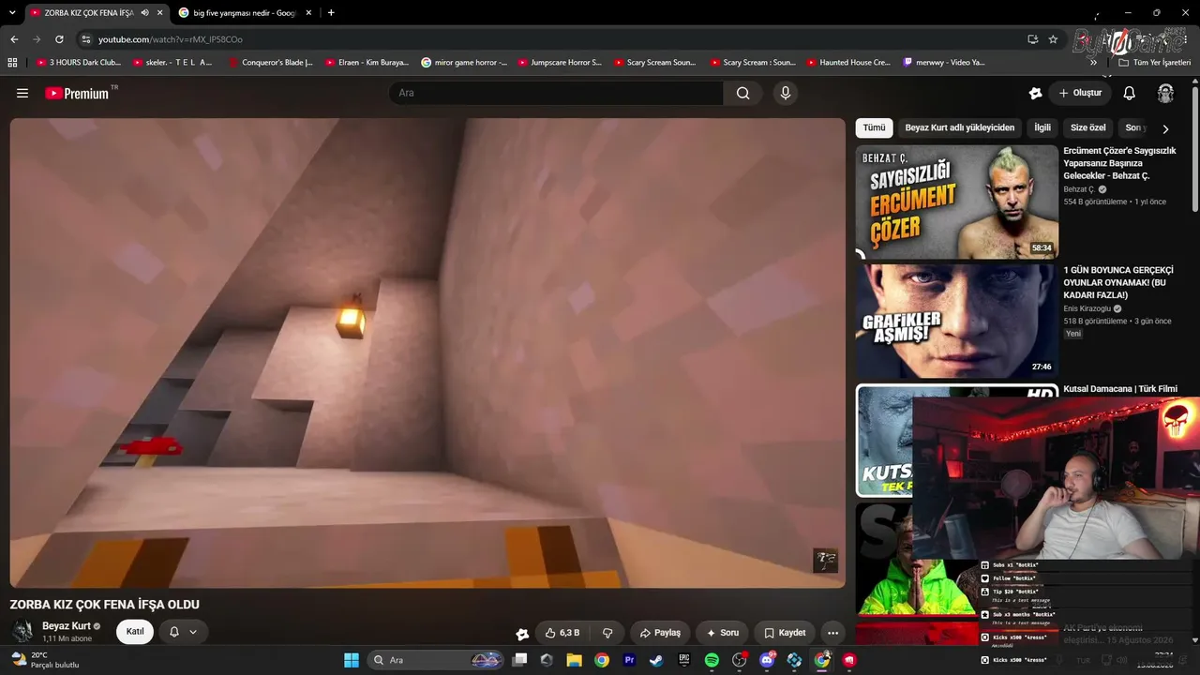
Task: Select the 'Beyaz Kurt adlı yükleyiciden' chip
Action: [x=960, y=127]
